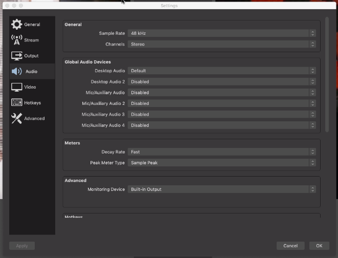Click the Settings window title
Image resolution: width=338 pixels, height=258 pixels.
pyautogui.click(x=169, y=6)
